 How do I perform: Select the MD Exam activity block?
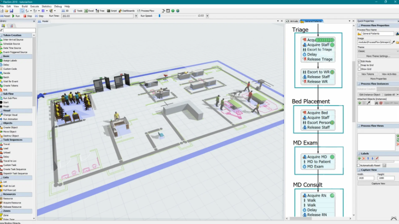318,166
